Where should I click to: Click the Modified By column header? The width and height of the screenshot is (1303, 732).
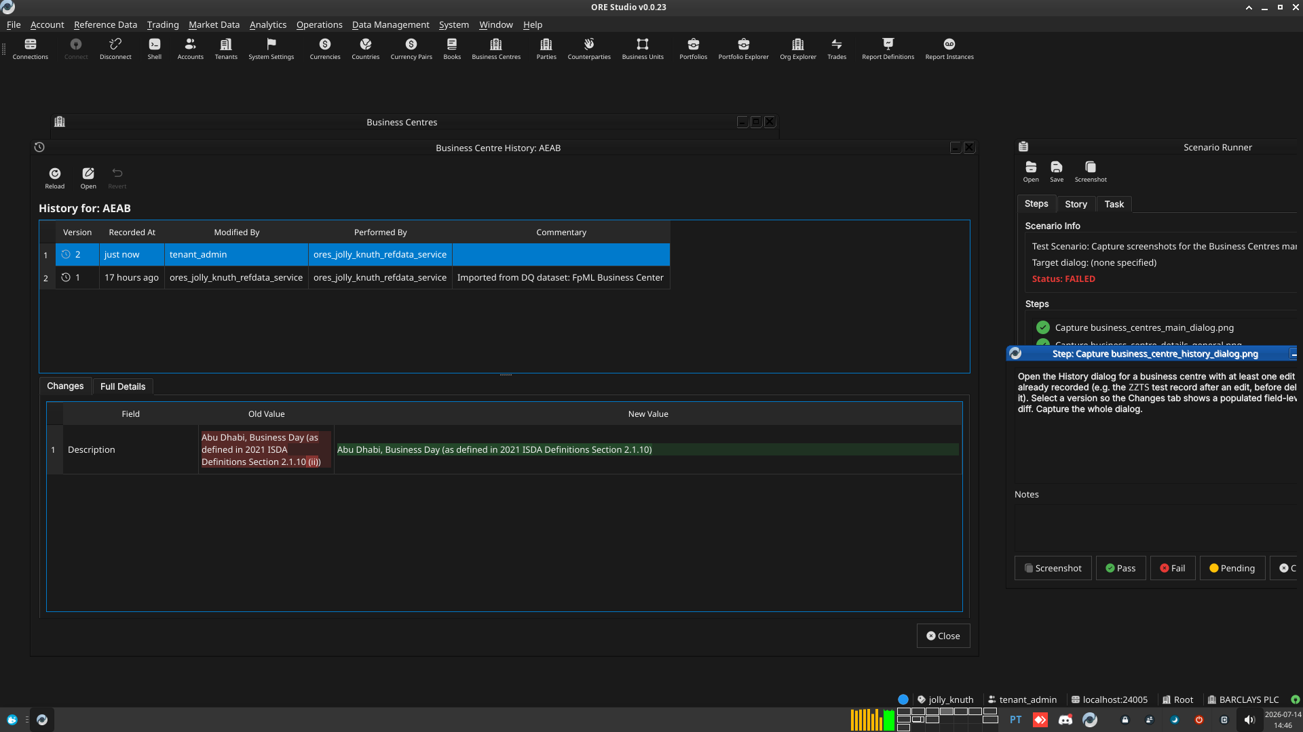point(236,232)
